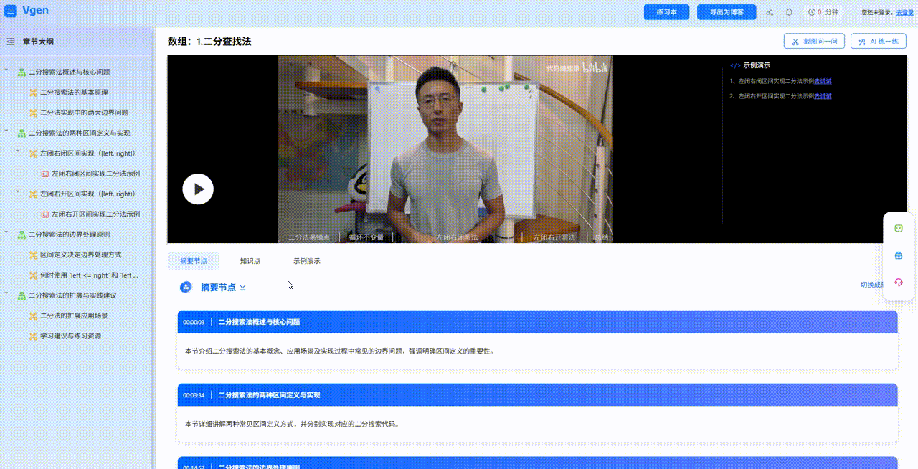Screen dimensions: 918x469
Task: Click the green chapter icon for 二分搜索法的扩展与实践建议
Action: [22, 295]
